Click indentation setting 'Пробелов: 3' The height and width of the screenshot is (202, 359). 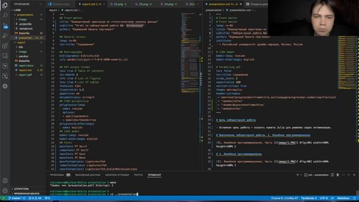[309, 198]
